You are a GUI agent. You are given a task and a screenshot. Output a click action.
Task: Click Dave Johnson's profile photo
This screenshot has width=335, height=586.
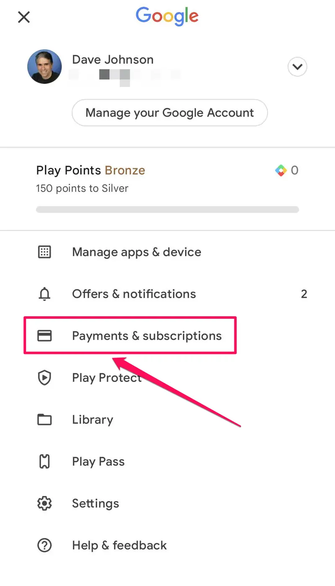point(44,67)
